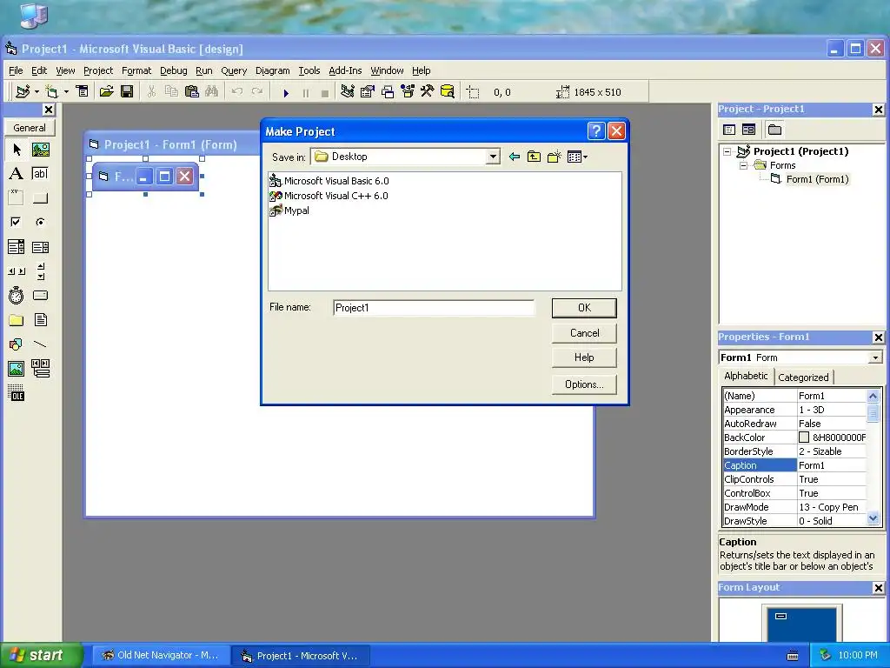Choose the TextBox control (abl icon)
Image resolution: width=890 pixels, height=668 pixels.
[x=40, y=174]
